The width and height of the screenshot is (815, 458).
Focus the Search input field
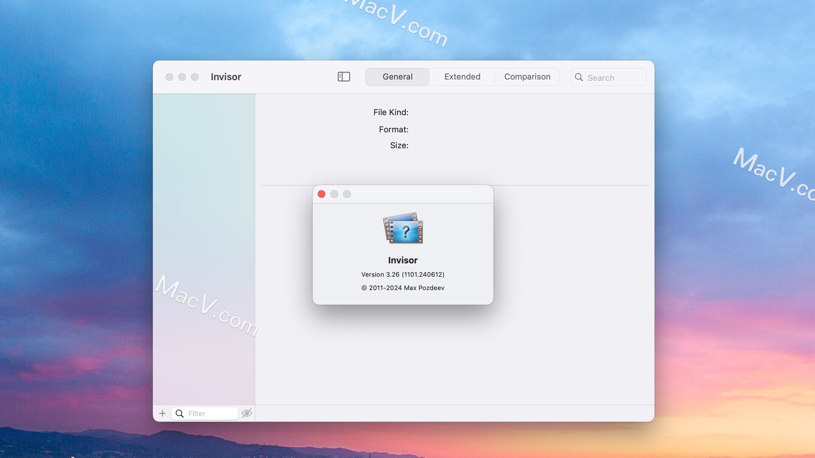613,78
